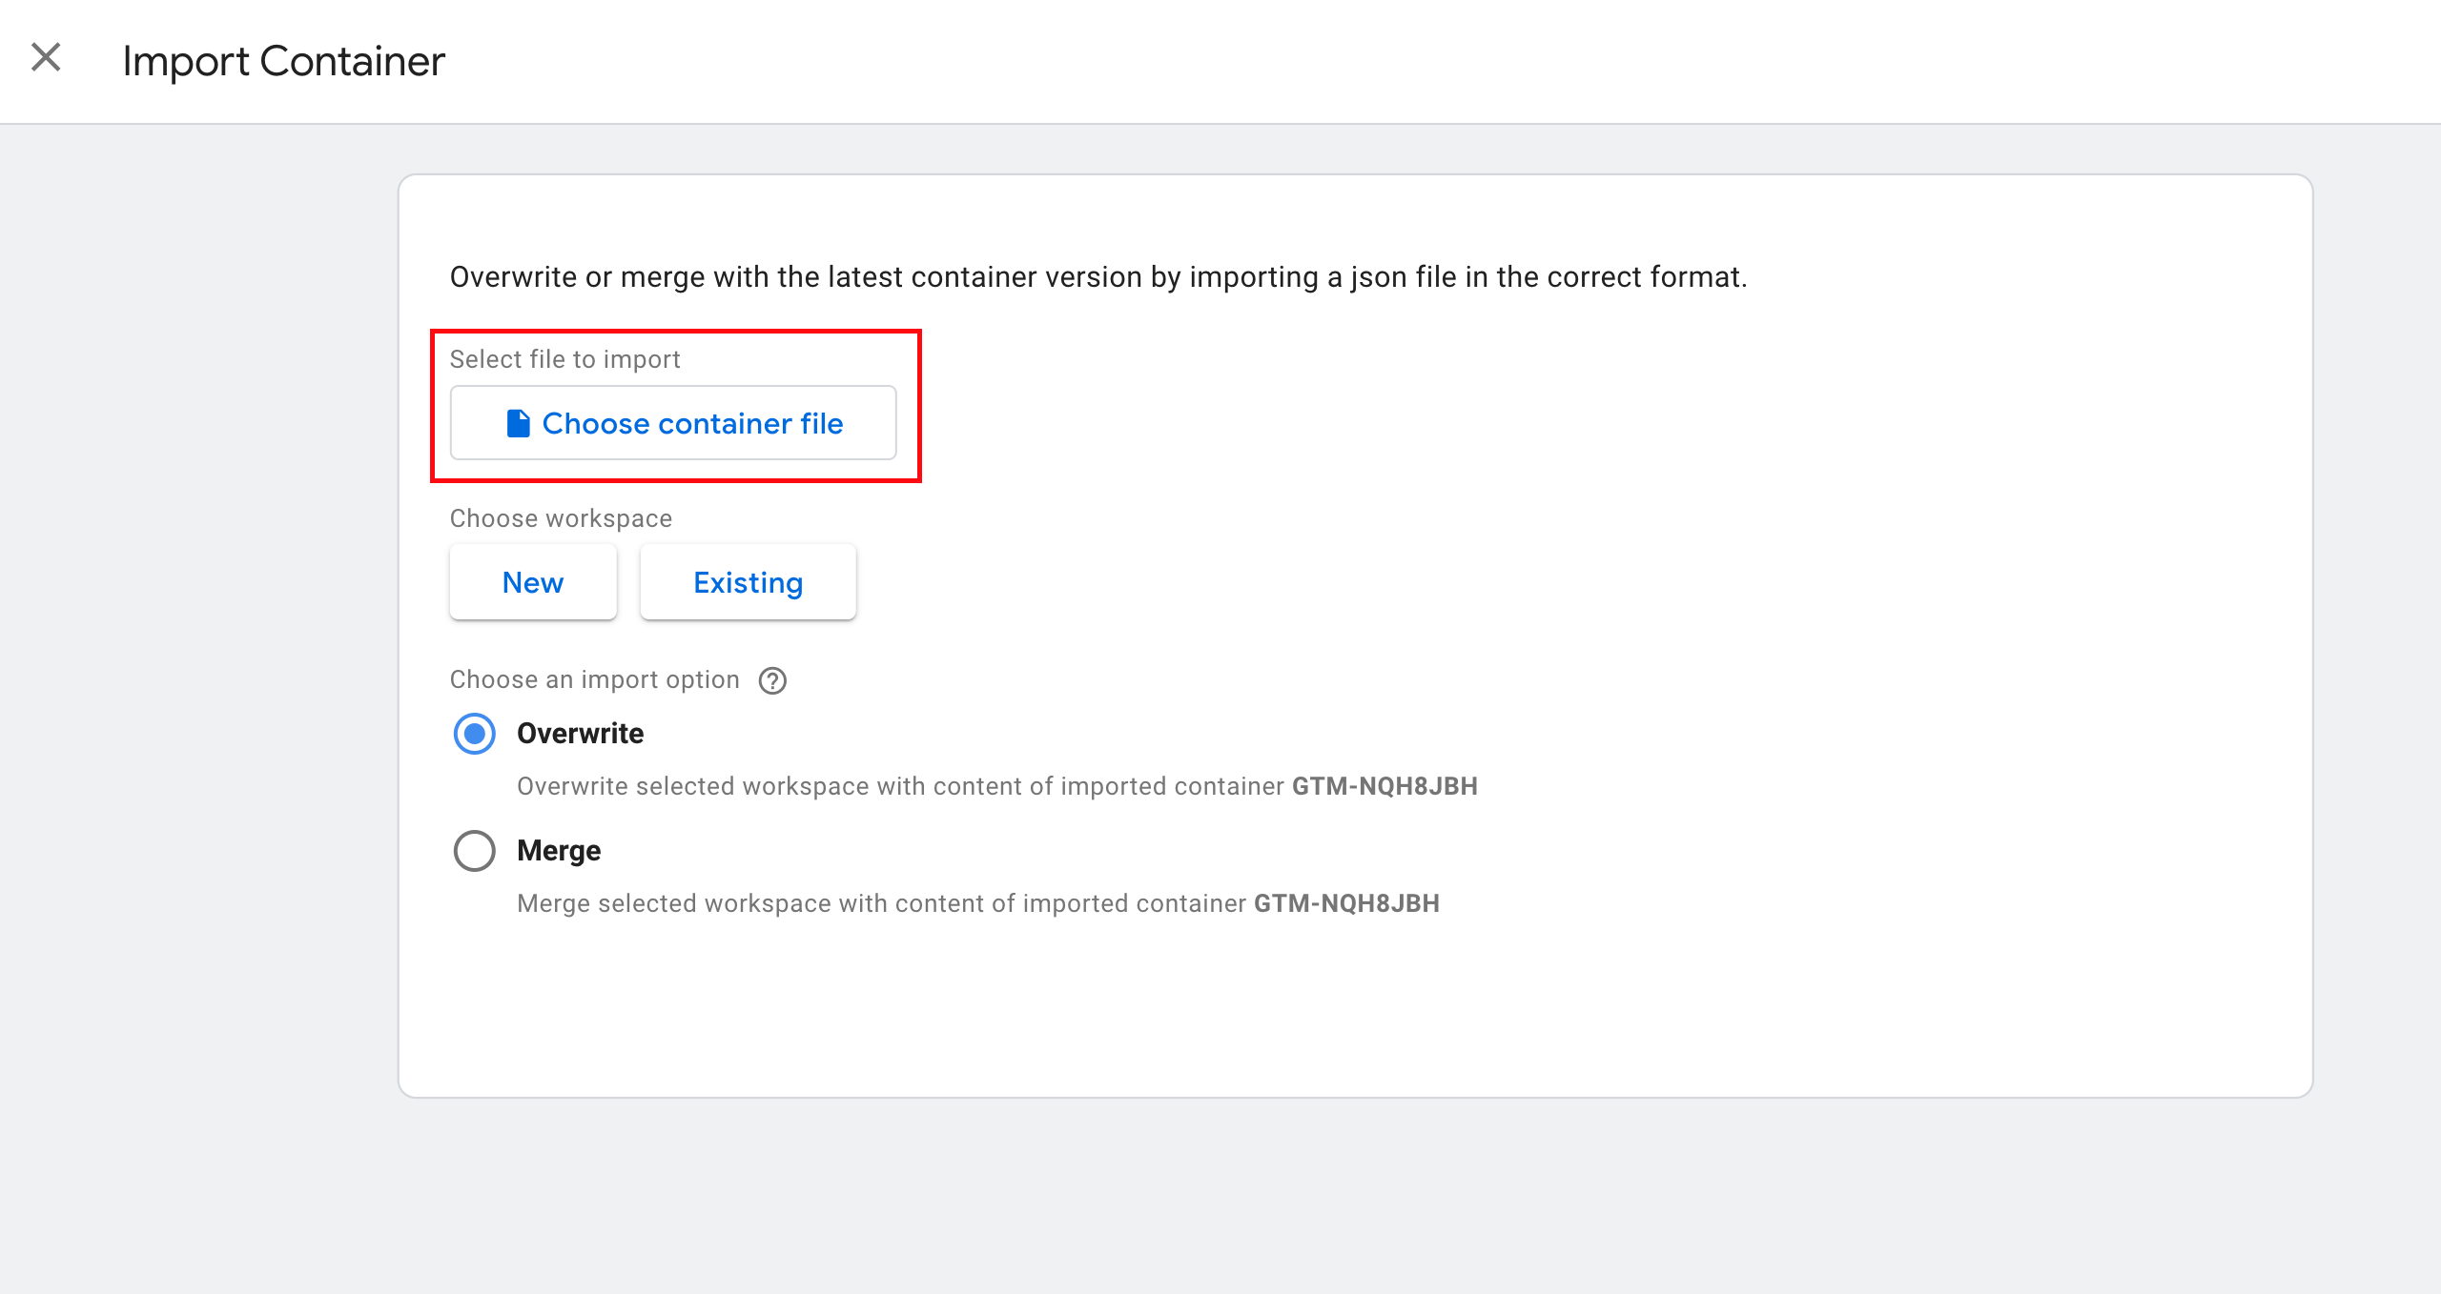This screenshot has height=1294, width=2441.
Task: Click the Import Container title
Action: click(283, 61)
